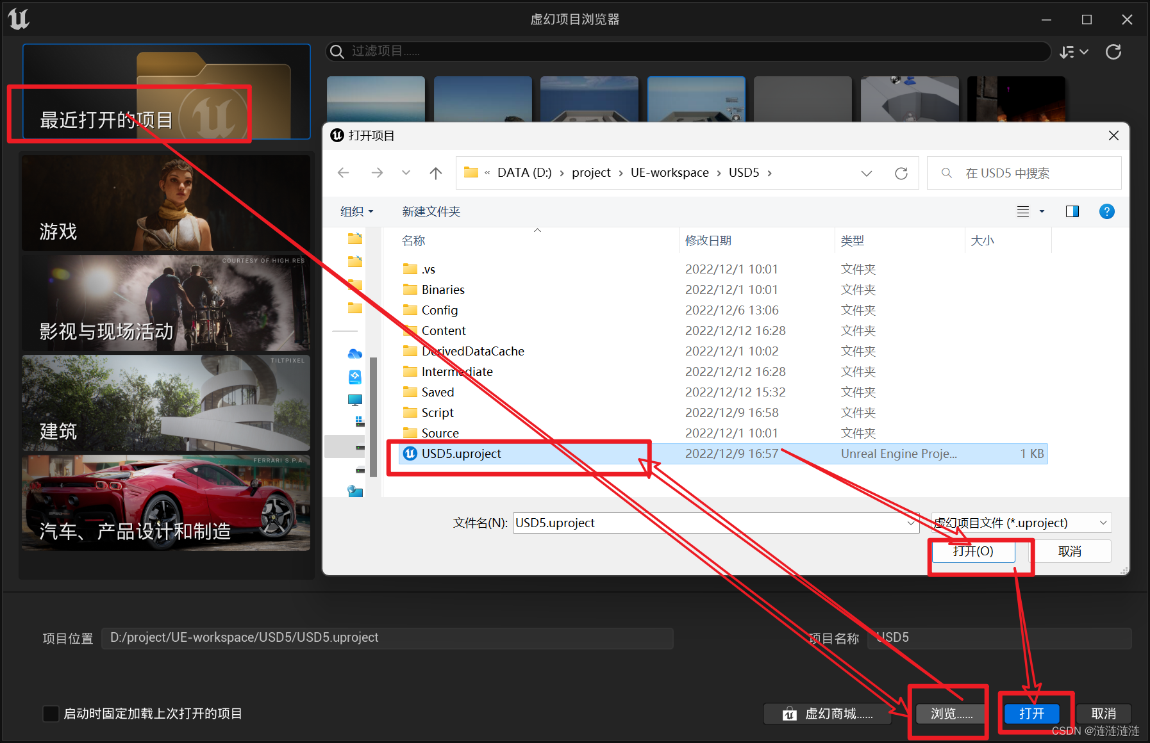The image size is (1150, 743).
Task: Open the file dialog help icon
Action: [x=1106, y=211]
